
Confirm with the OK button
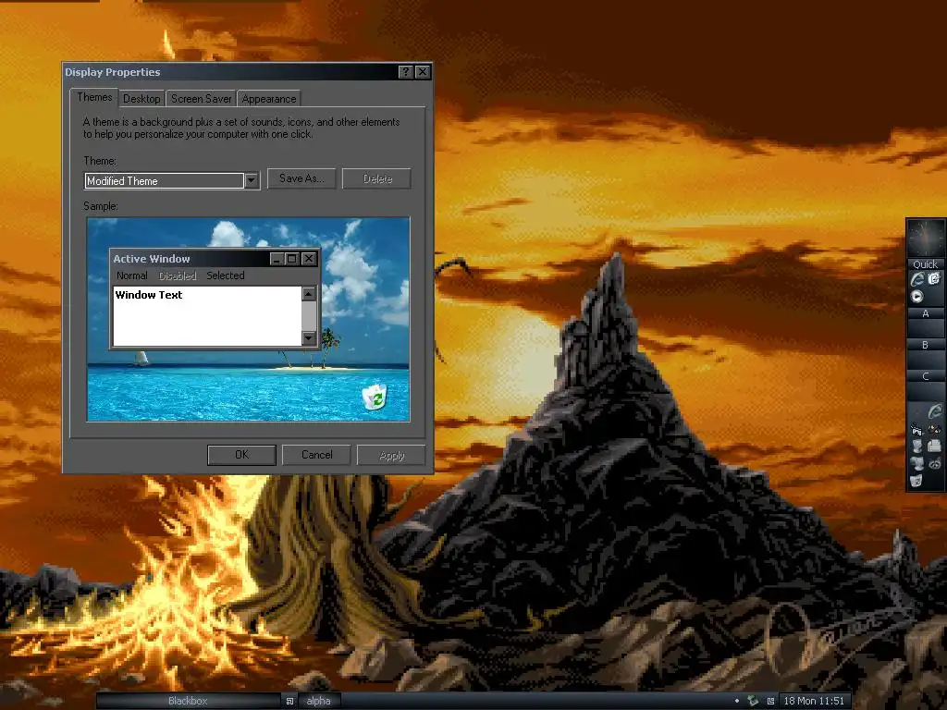point(241,455)
